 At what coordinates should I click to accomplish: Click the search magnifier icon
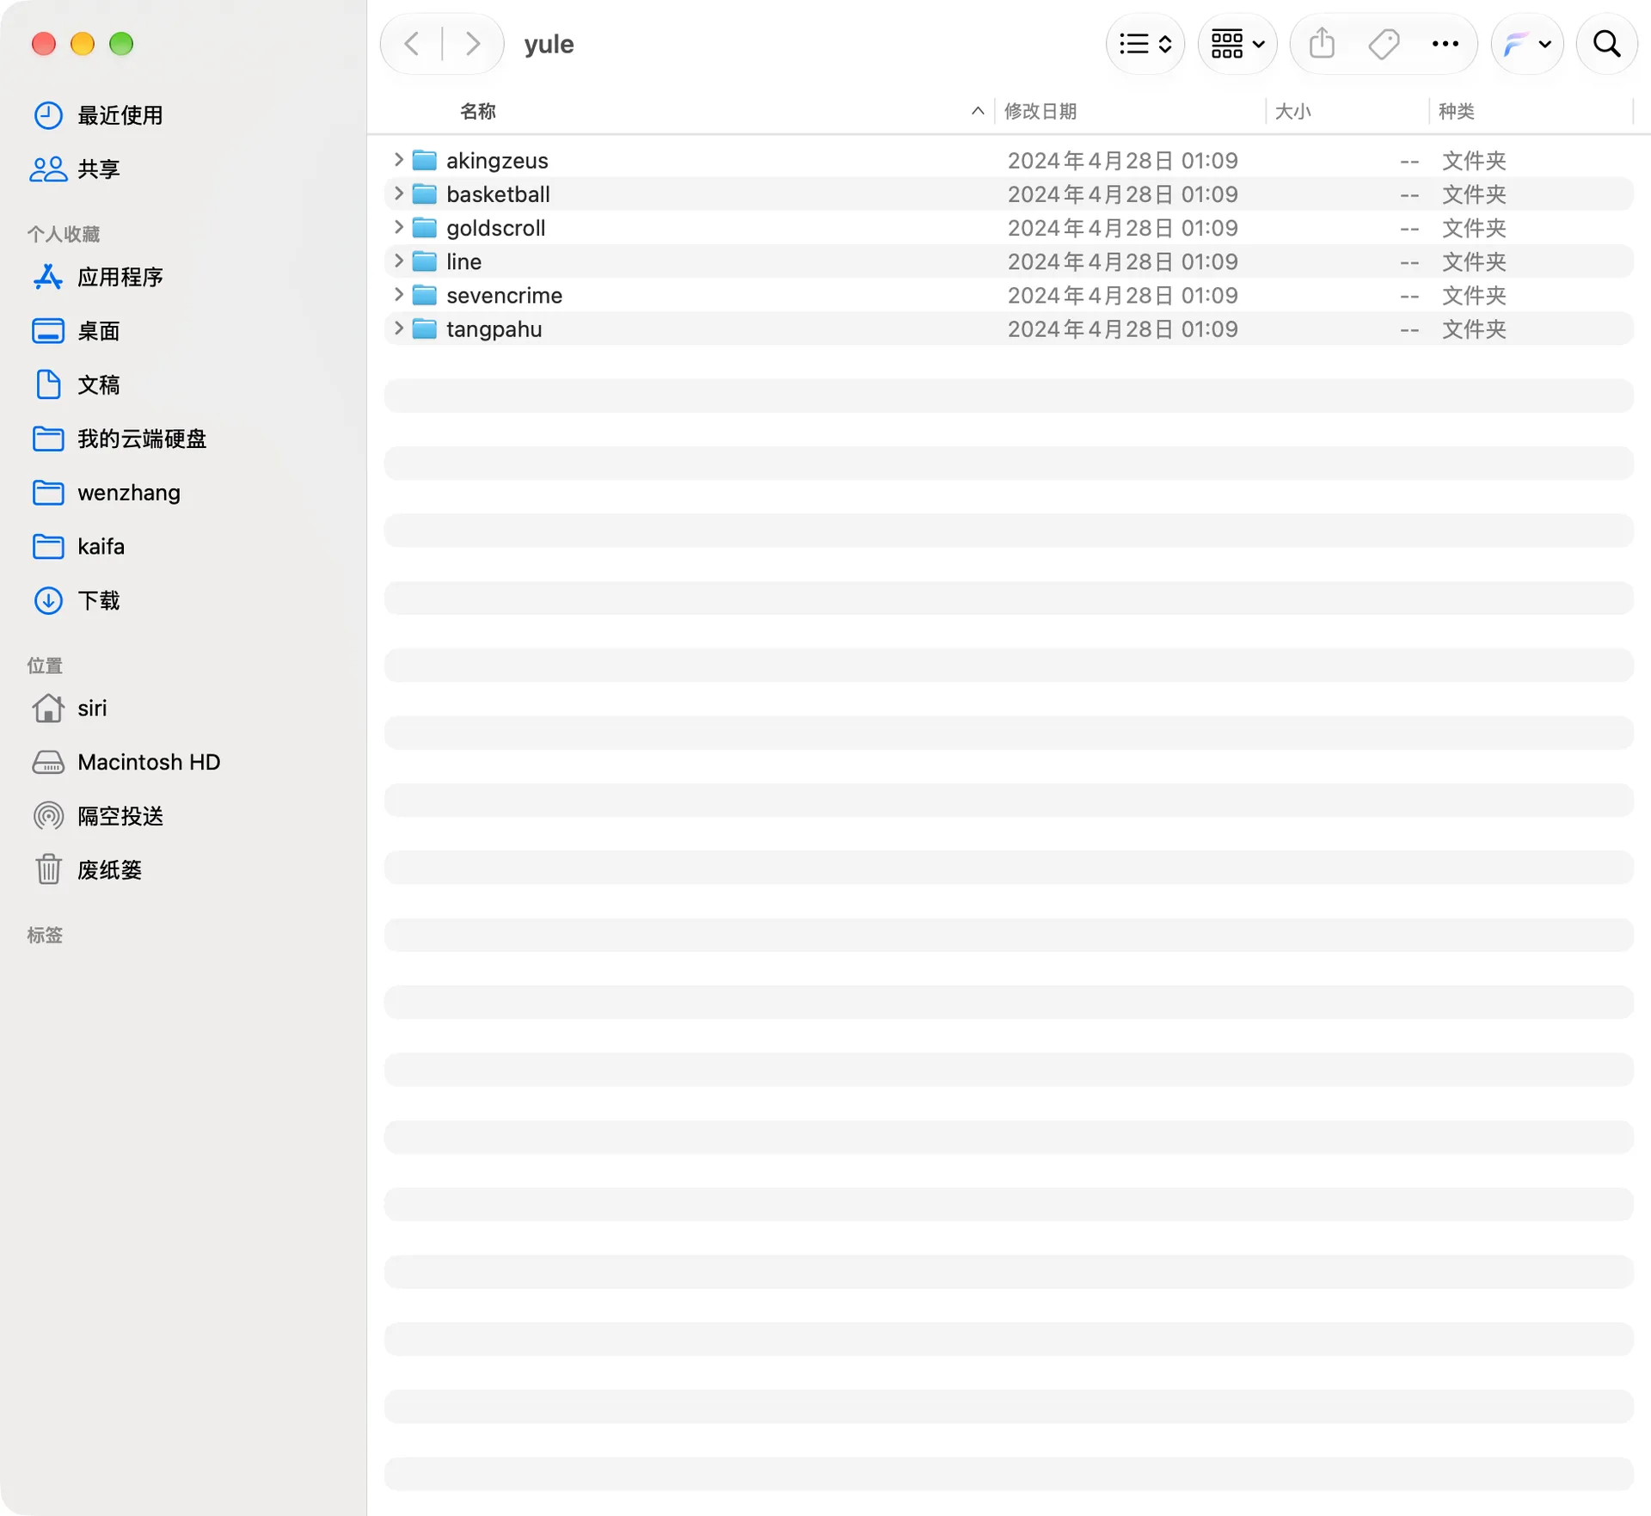(x=1606, y=44)
